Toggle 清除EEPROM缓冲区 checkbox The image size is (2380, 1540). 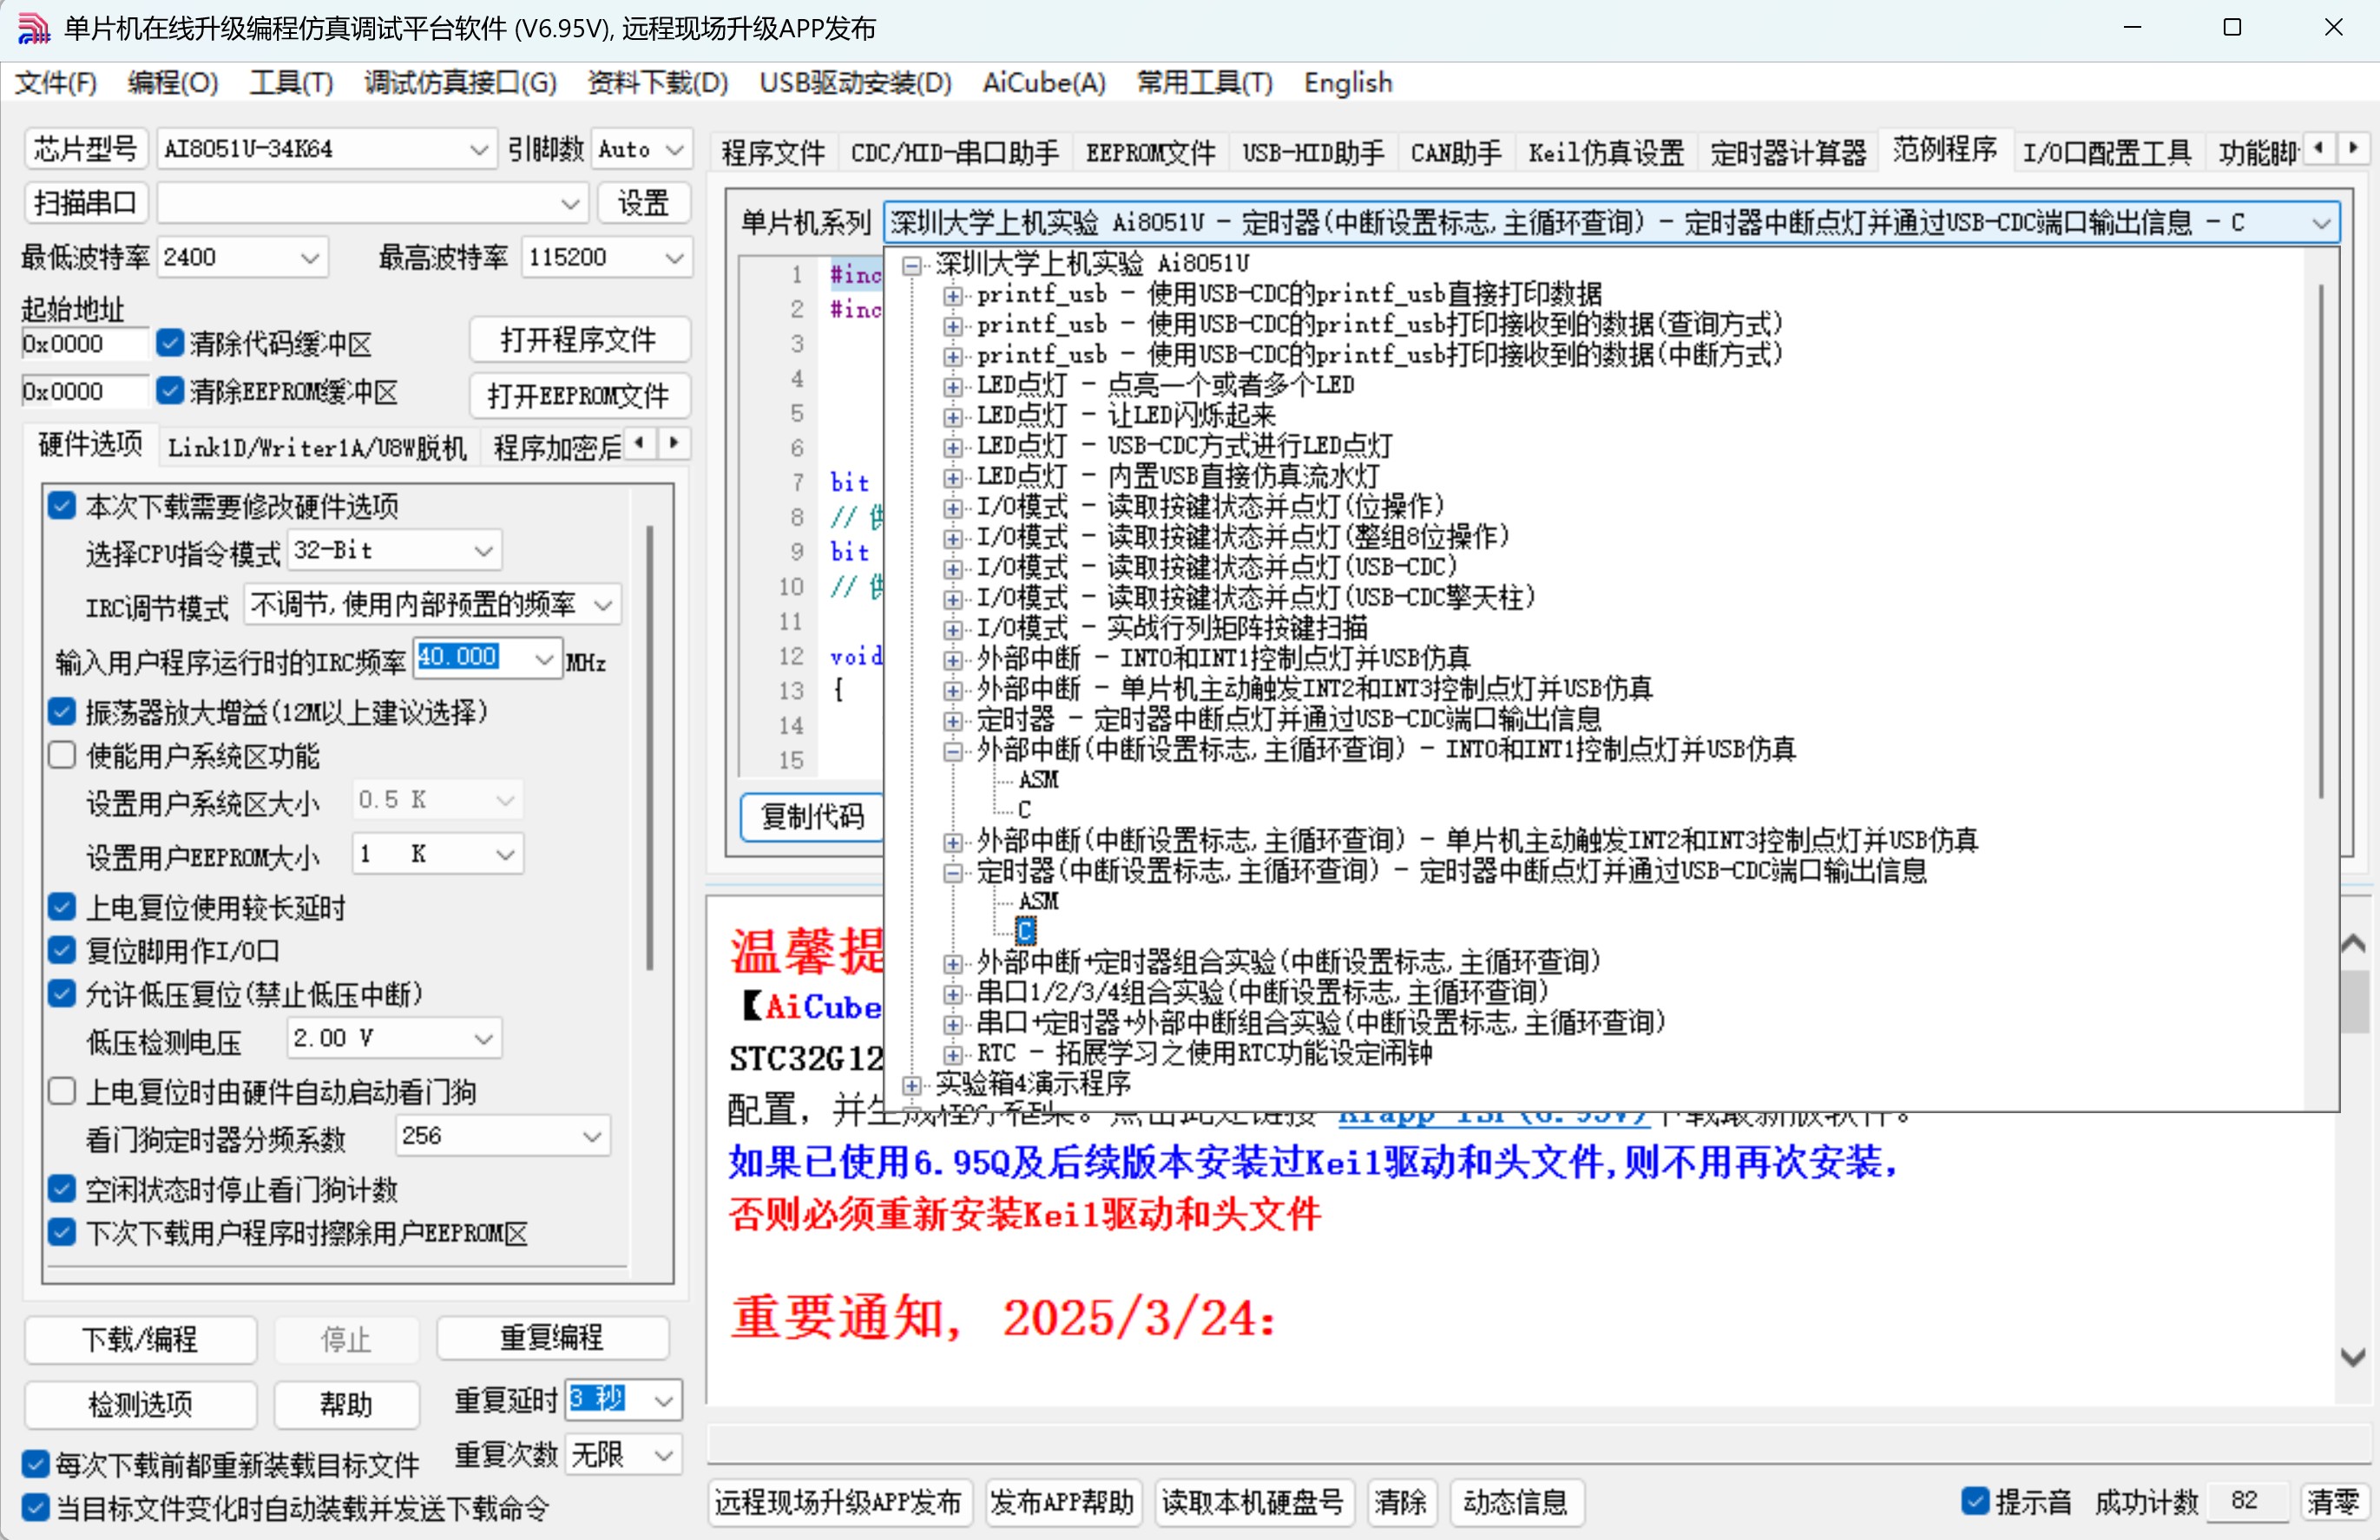click(x=170, y=390)
